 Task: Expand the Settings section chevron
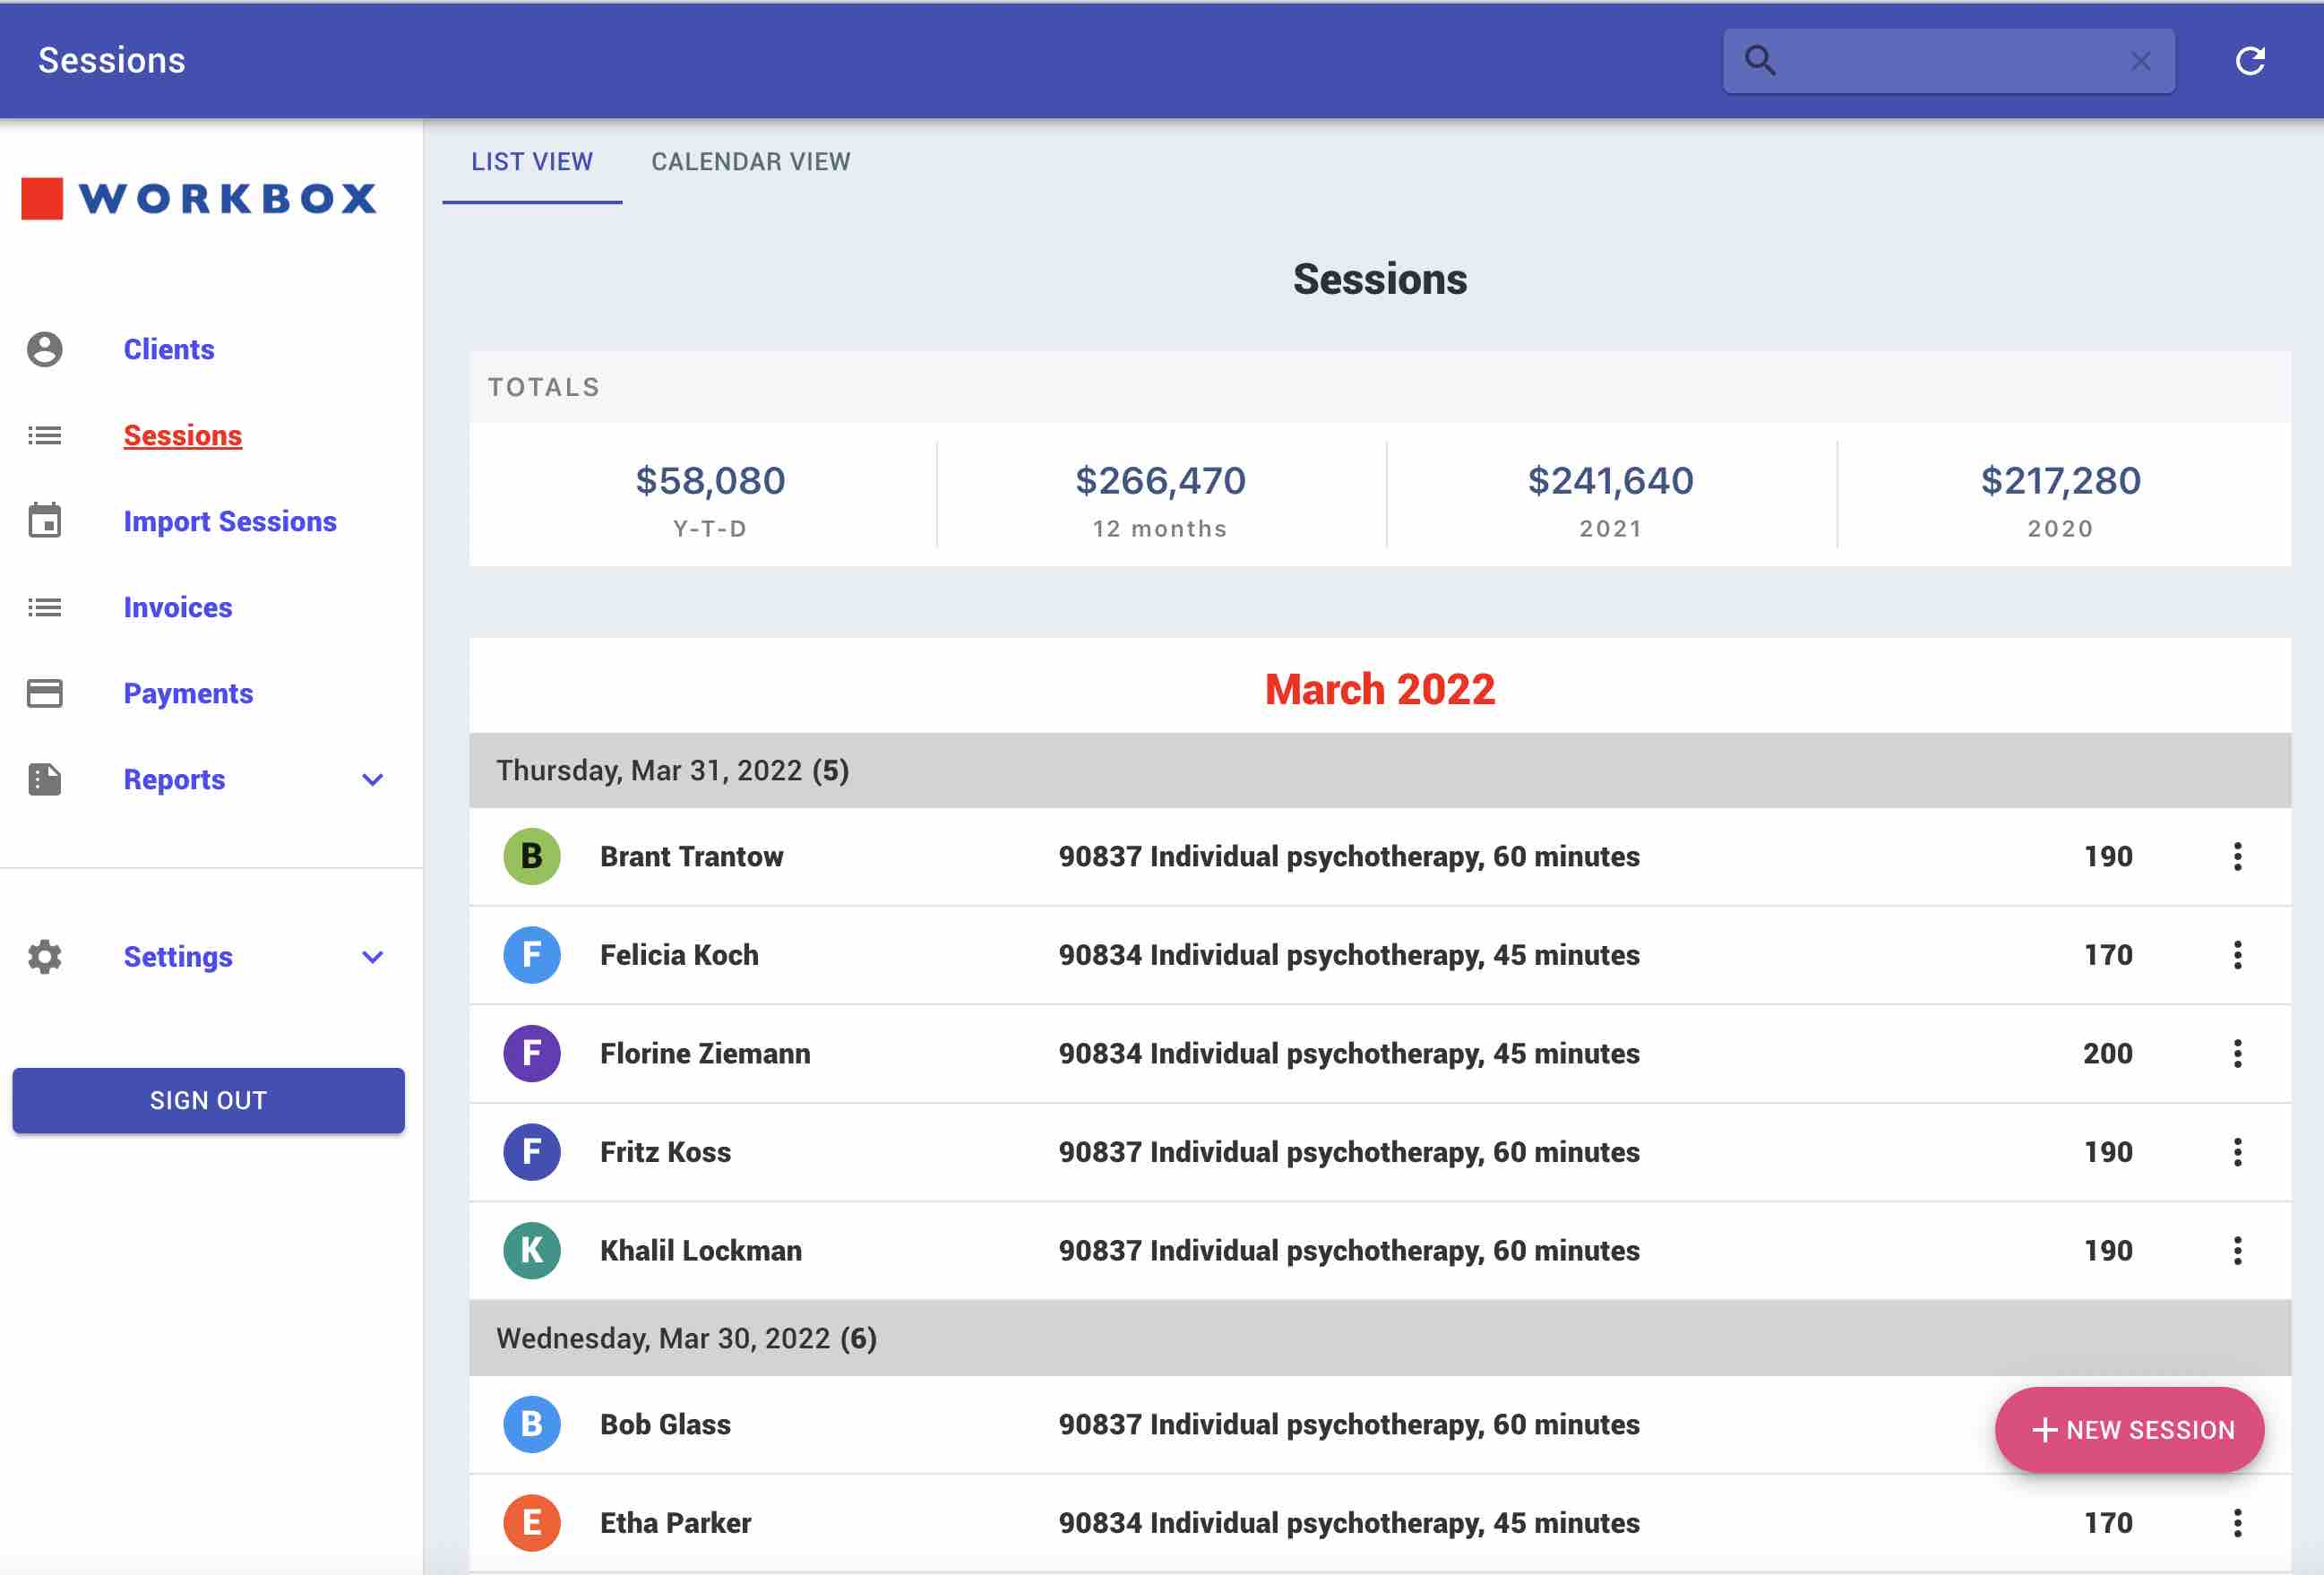pyautogui.click(x=372, y=957)
